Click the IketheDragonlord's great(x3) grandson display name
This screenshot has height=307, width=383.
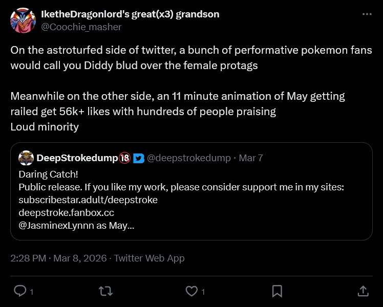(x=130, y=14)
